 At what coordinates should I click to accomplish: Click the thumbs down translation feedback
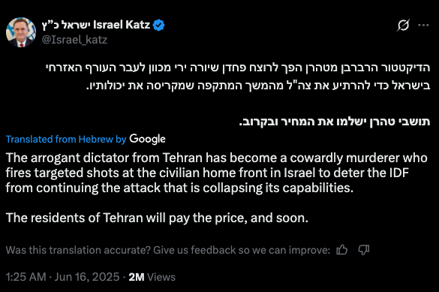(x=364, y=249)
